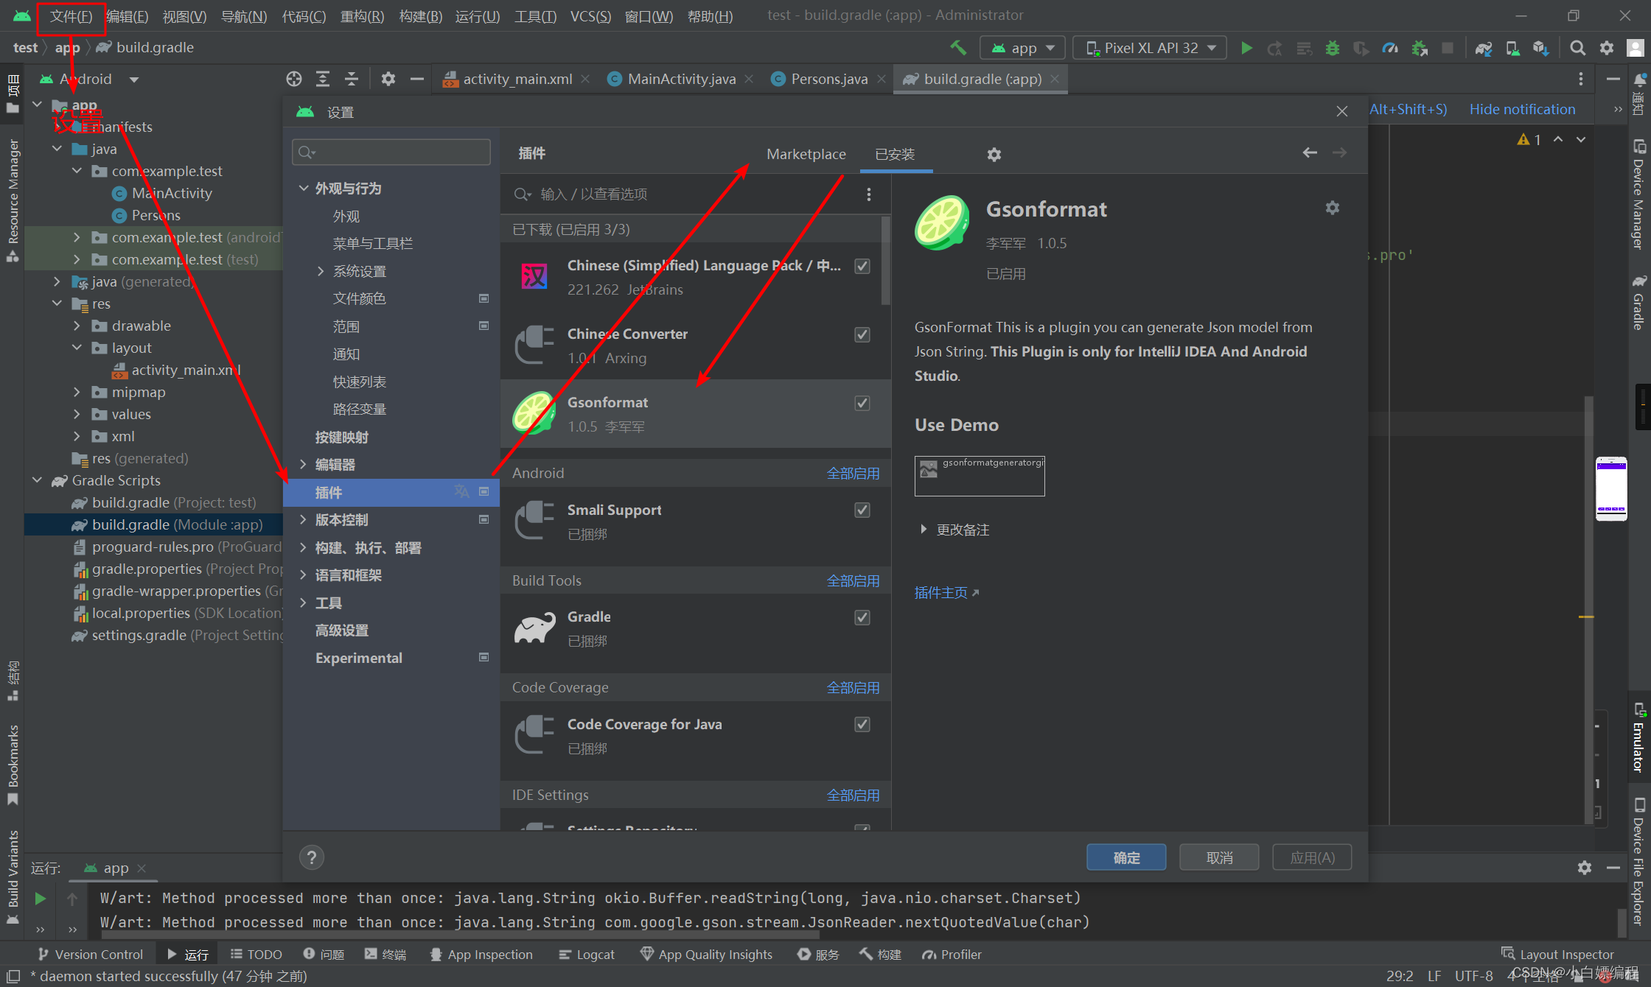Toggle the Smali Support plugin checkbox
This screenshot has height=987, width=1651.
click(862, 510)
